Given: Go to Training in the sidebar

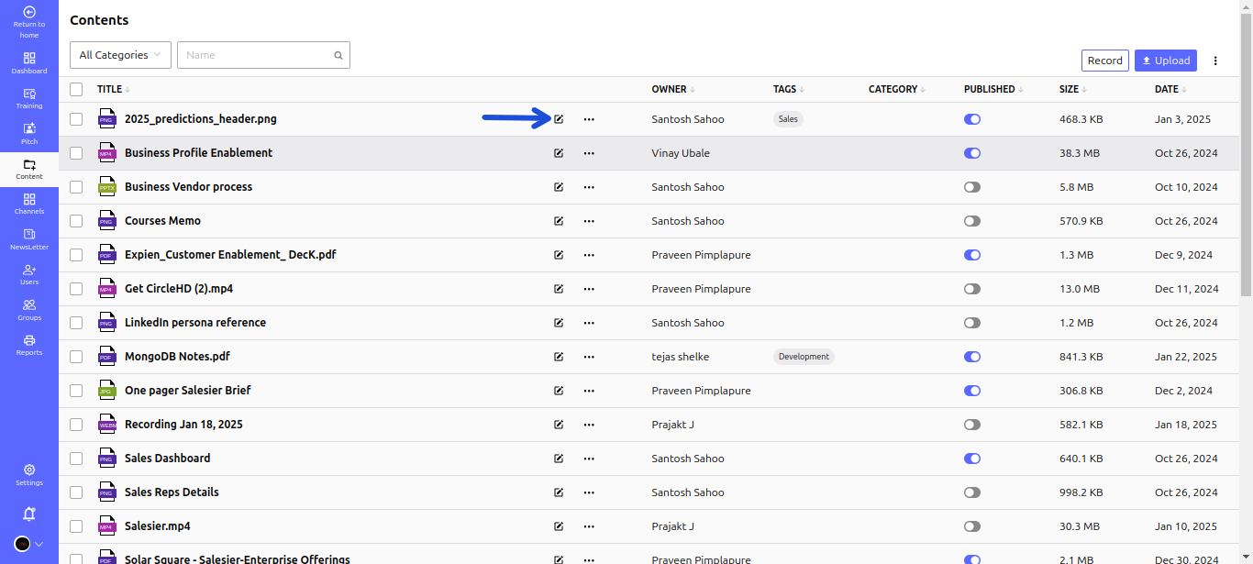Looking at the screenshot, I should [29, 98].
